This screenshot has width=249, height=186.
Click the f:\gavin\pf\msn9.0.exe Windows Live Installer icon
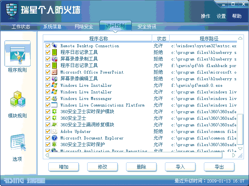54,85
